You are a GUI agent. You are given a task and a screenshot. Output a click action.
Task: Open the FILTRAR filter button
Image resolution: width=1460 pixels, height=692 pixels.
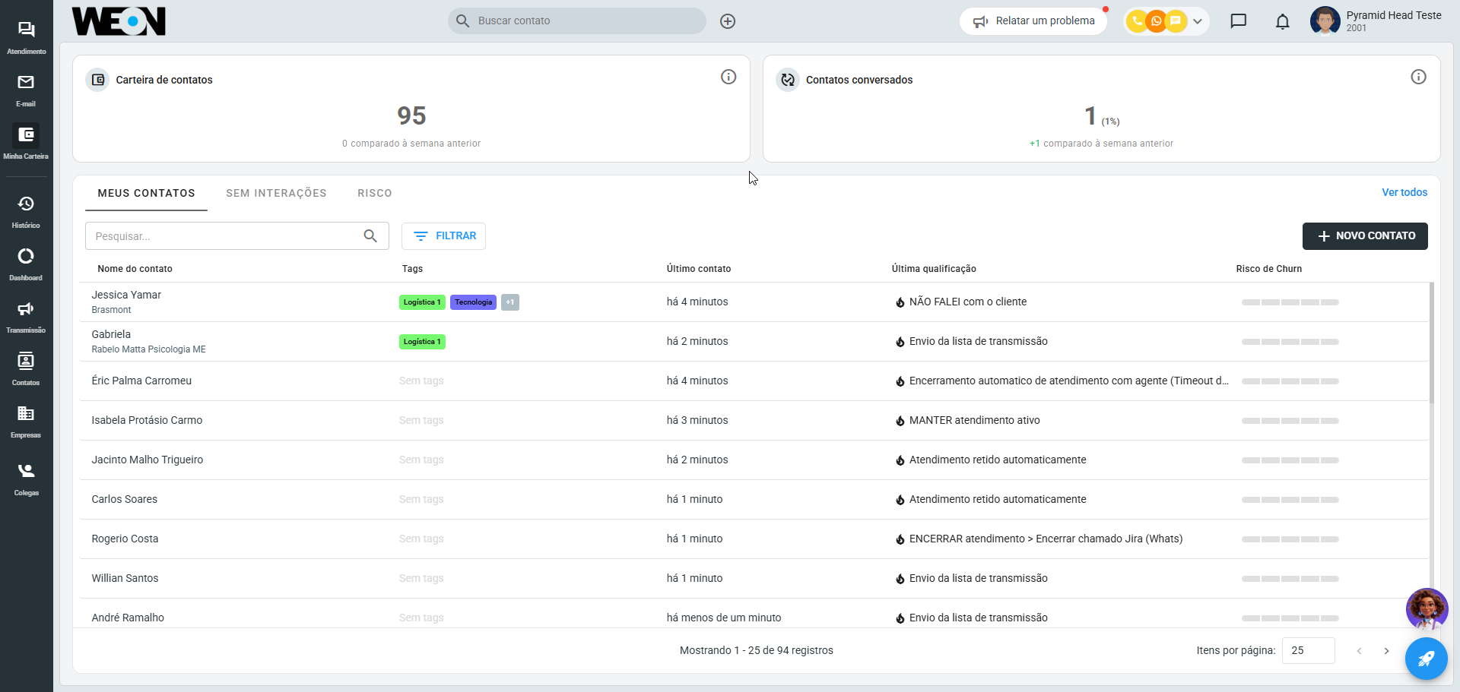pyautogui.click(x=443, y=236)
